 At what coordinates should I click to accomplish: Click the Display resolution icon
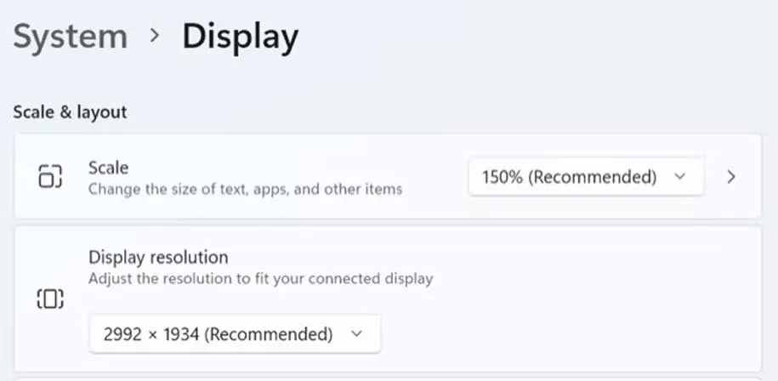51,299
